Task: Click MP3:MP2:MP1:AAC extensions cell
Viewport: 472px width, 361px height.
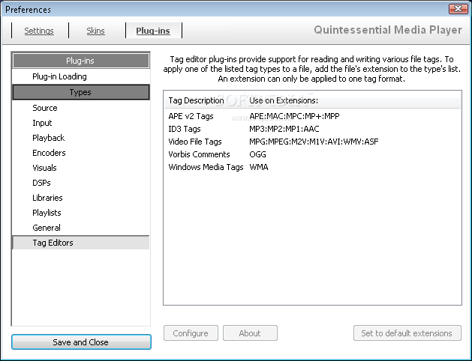Action: point(284,129)
